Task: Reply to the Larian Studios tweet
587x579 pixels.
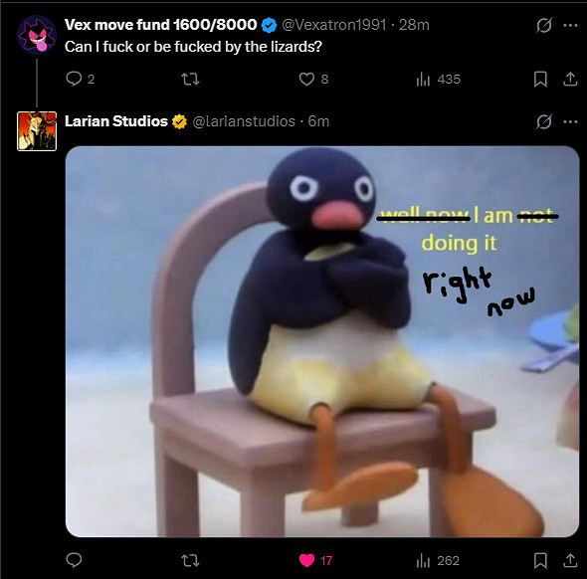Action: click(74, 560)
